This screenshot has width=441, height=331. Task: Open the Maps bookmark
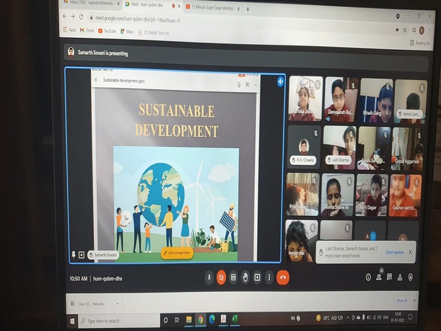pos(127,32)
